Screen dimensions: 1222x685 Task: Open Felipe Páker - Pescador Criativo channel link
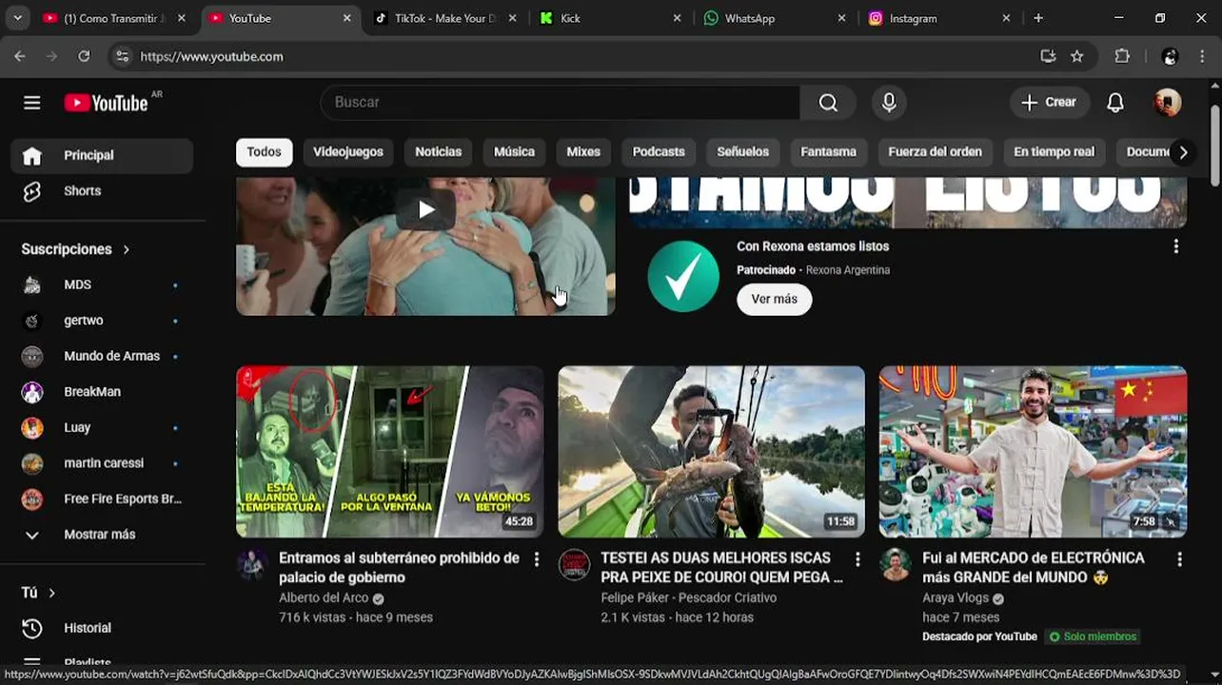pos(688,598)
